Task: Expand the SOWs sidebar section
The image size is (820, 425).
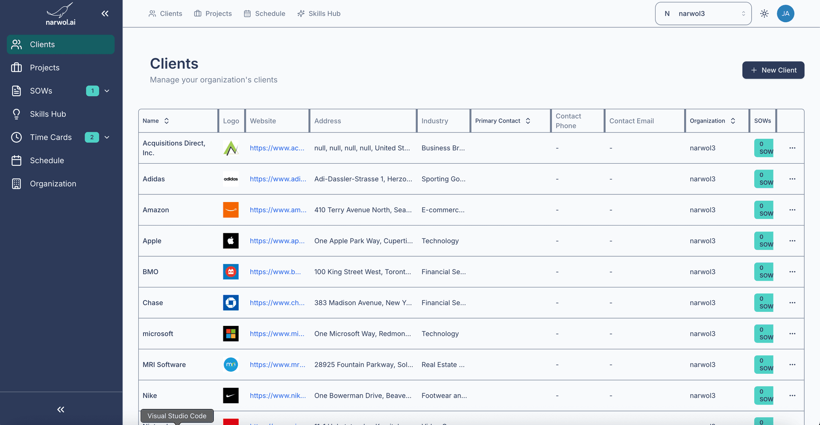Action: click(x=107, y=91)
